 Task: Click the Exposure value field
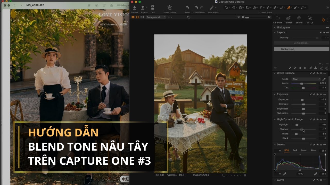pyautogui.click(x=323, y=100)
